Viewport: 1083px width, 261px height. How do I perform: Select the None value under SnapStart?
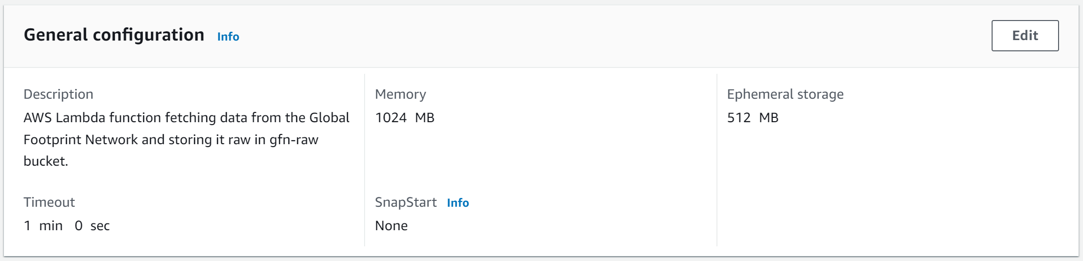pyautogui.click(x=391, y=226)
